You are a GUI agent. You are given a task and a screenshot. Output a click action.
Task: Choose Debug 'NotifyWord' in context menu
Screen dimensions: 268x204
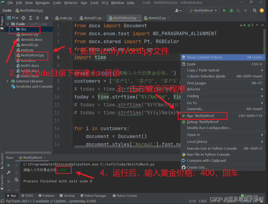[x=223, y=122]
